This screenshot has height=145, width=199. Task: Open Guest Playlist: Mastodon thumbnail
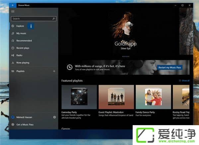point(116,97)
